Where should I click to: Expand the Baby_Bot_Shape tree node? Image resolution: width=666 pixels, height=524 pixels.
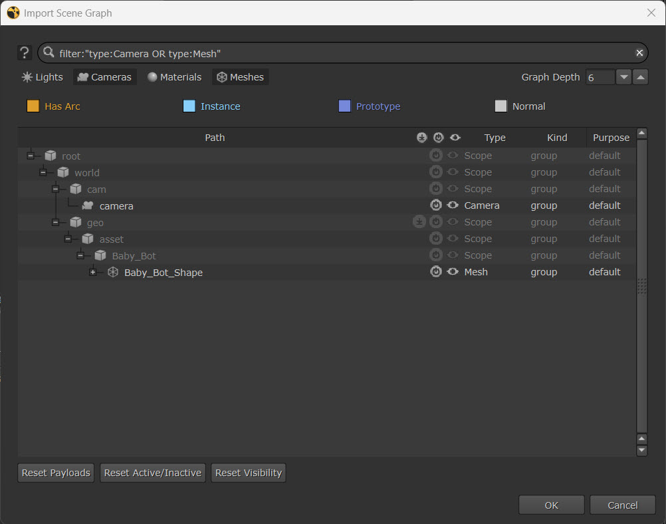93,273
